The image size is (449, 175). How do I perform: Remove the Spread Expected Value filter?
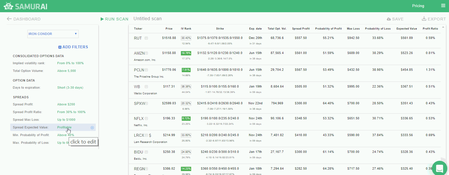tap(92, 128)
